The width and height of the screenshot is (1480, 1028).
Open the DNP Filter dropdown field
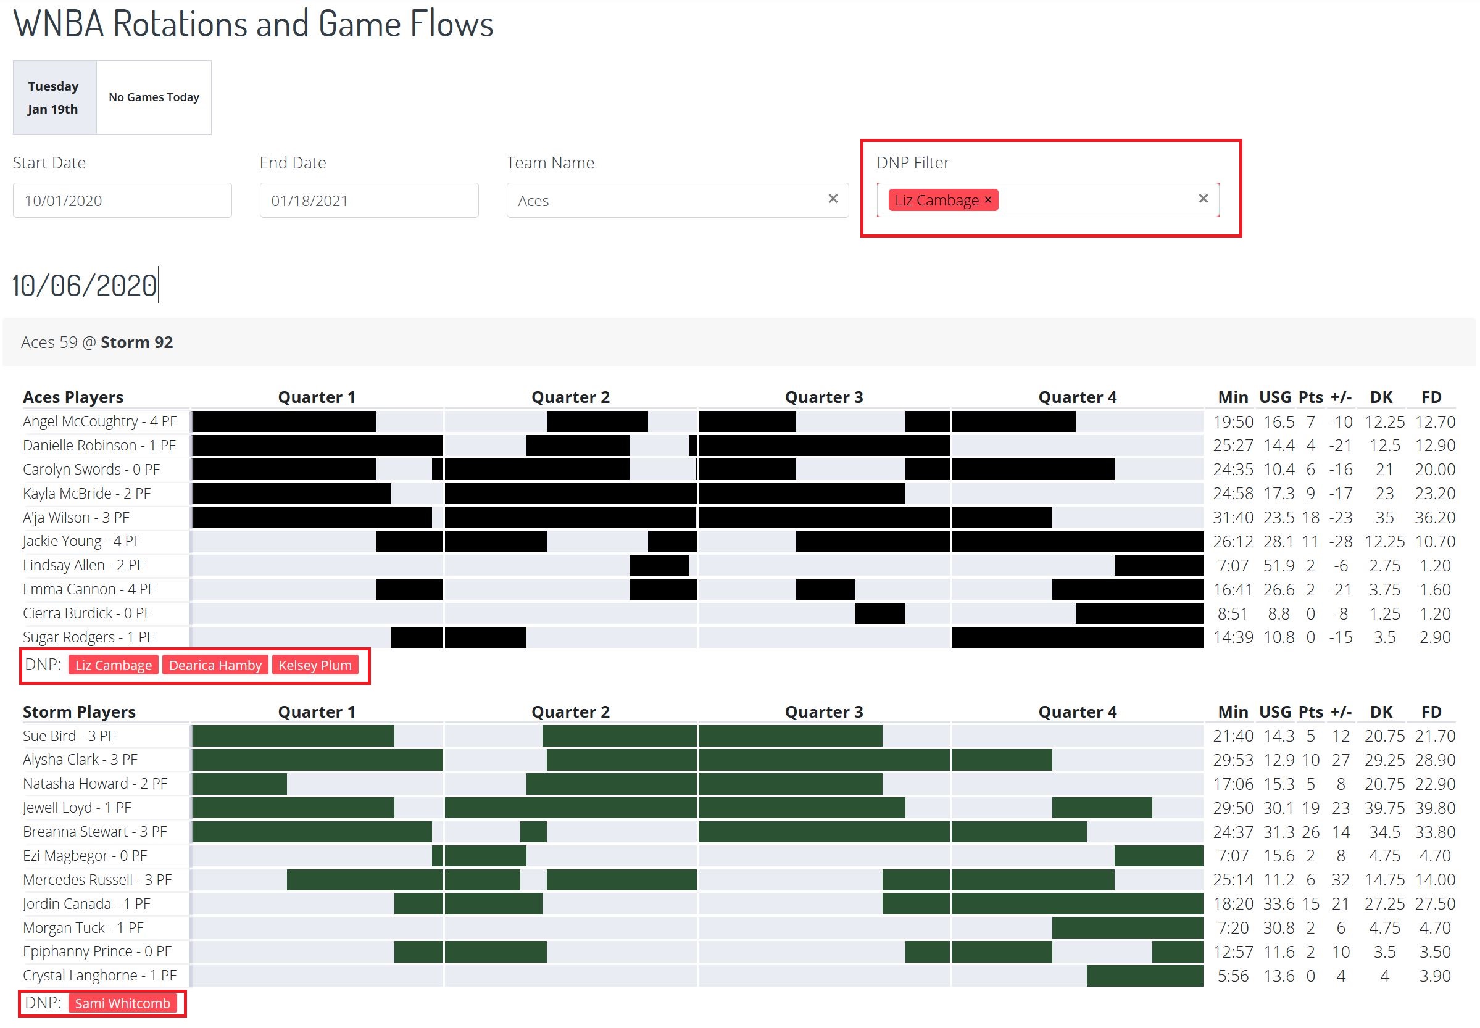[x=1047, y=201]
